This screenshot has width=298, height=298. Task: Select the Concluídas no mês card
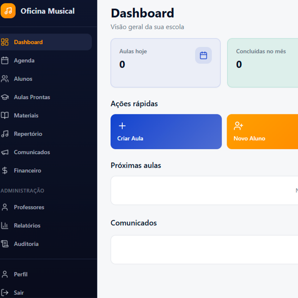coord(262,63)
